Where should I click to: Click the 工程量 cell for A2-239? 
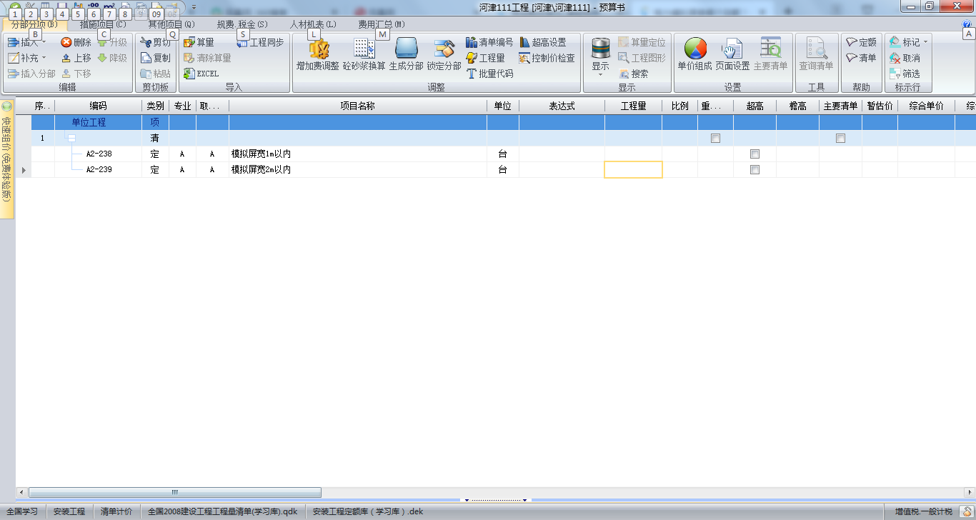point(633,170)
